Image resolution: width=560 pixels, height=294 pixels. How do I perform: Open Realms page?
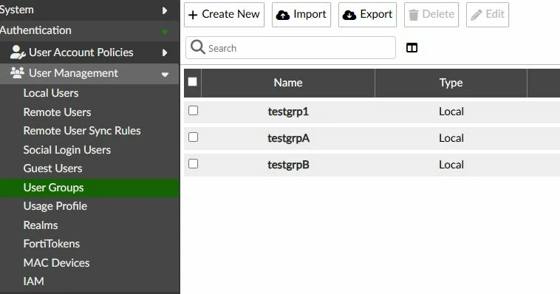(x=41, y=225)
